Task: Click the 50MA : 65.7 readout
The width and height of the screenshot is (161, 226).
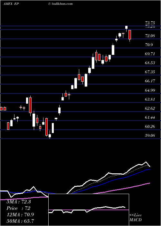Action: click(x=20, y=221)
